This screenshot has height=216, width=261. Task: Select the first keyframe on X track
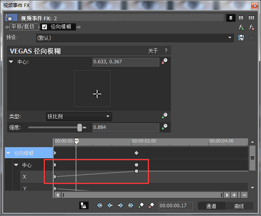pyautogui.click(x=55, y=176)
